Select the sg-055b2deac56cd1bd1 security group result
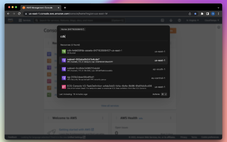 (113, 78)
